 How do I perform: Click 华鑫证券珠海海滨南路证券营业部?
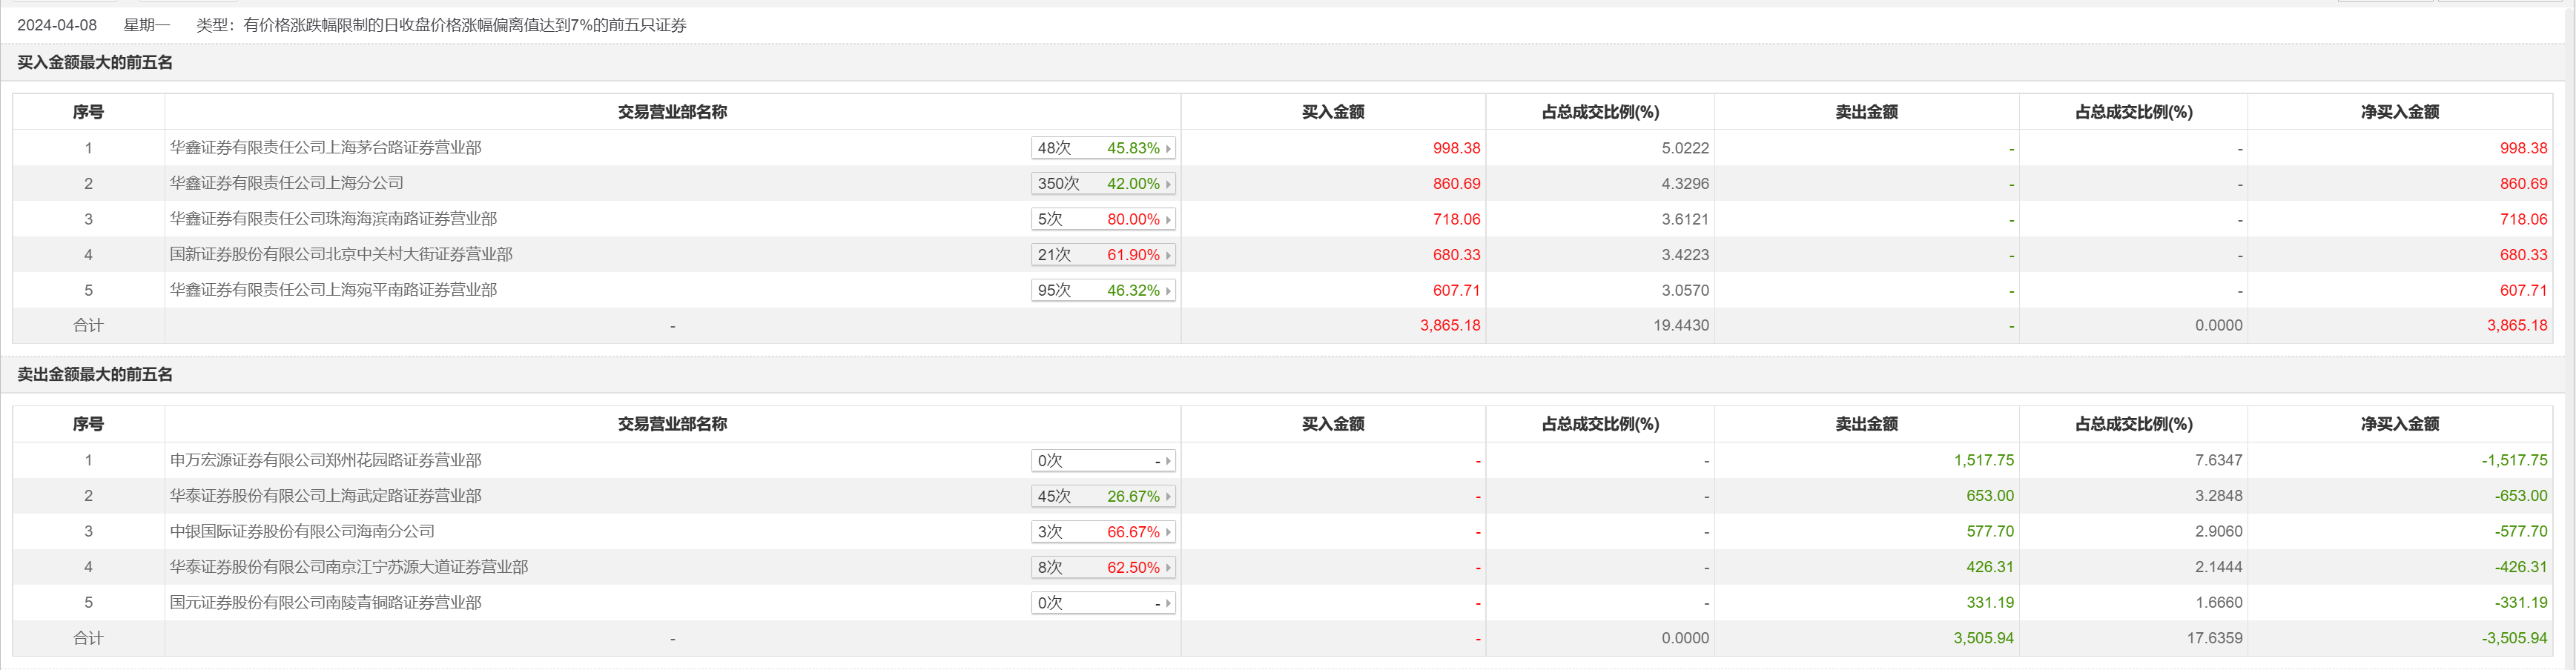[333, 219]
